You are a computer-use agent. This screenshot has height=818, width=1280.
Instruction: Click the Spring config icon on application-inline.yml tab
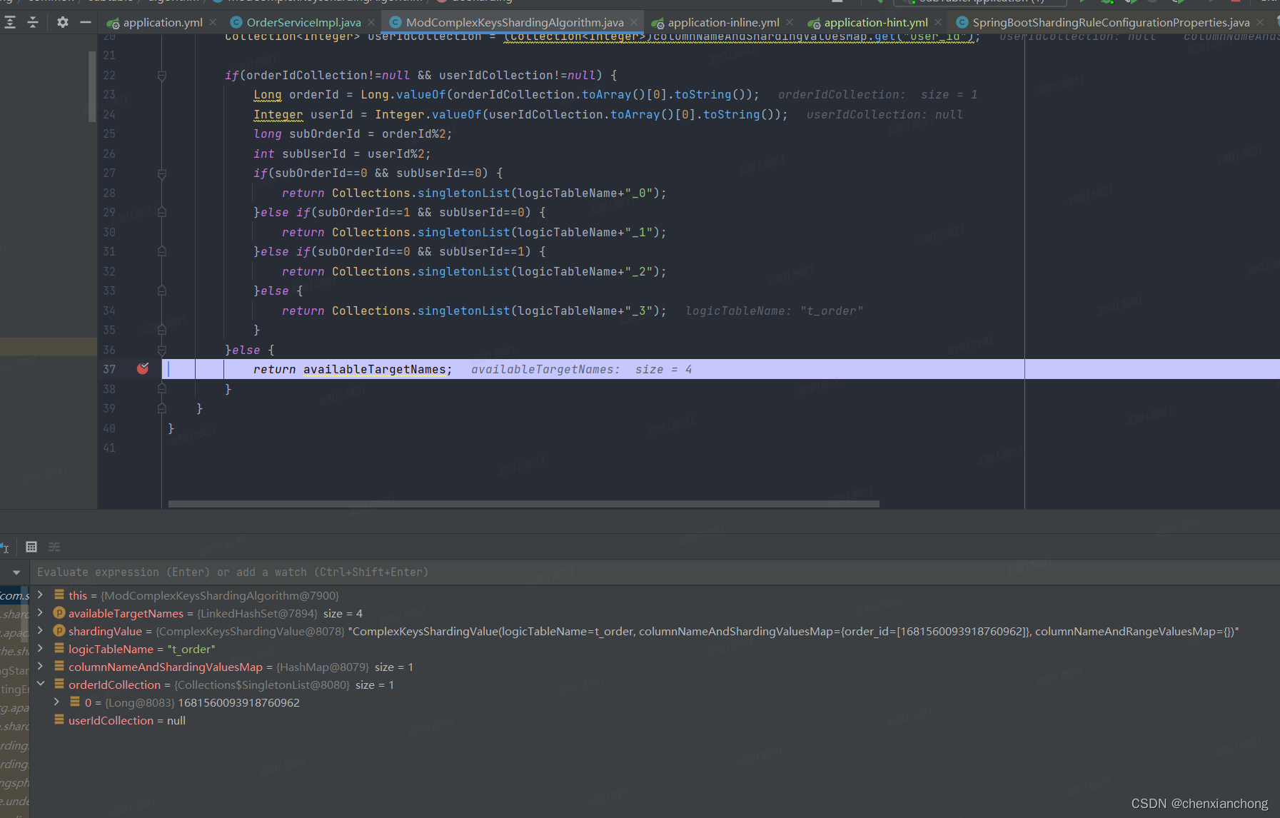tap(657, 24)
